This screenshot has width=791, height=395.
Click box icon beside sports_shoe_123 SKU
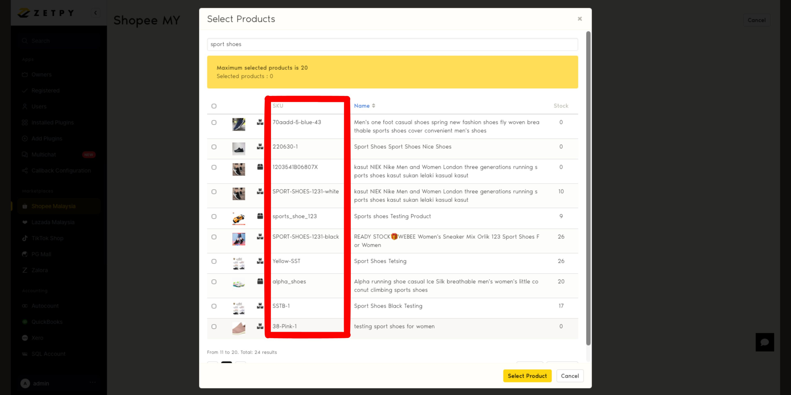point(260,216)
